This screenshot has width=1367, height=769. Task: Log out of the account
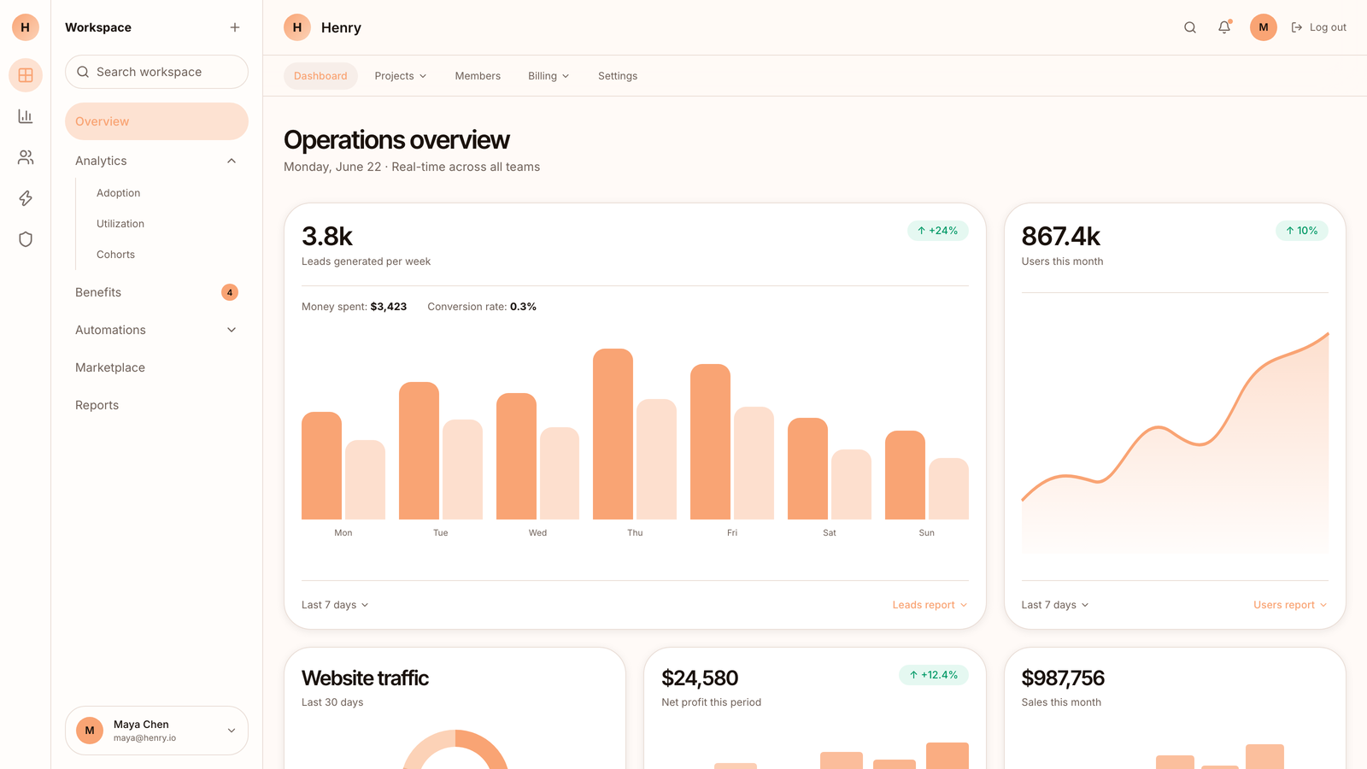1318,27
